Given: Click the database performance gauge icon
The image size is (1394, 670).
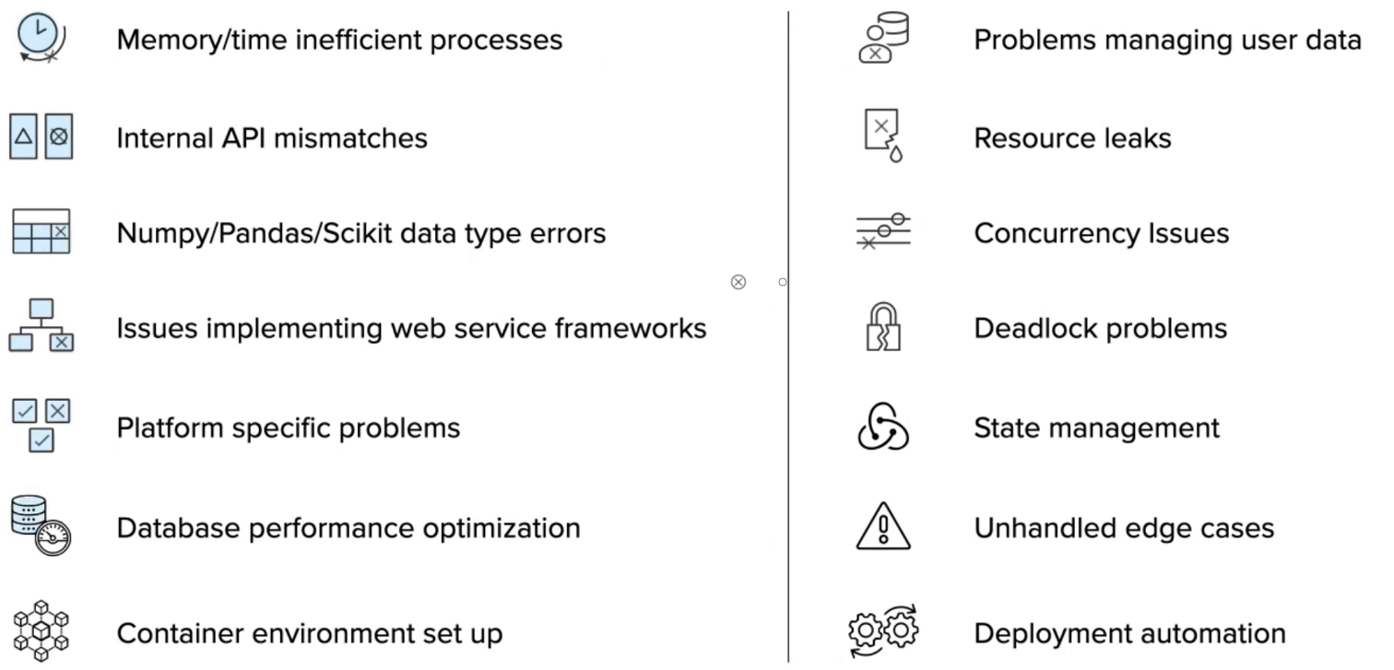Looking at the screenshot, I should (x=41, y=523).
